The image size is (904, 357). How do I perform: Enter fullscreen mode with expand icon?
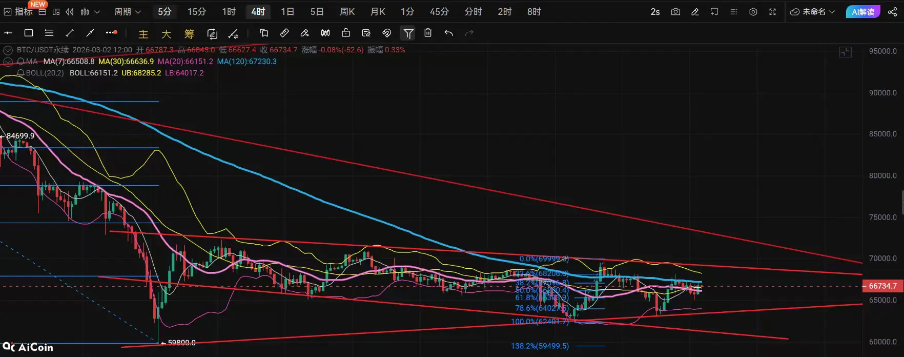tap(773, 12)
